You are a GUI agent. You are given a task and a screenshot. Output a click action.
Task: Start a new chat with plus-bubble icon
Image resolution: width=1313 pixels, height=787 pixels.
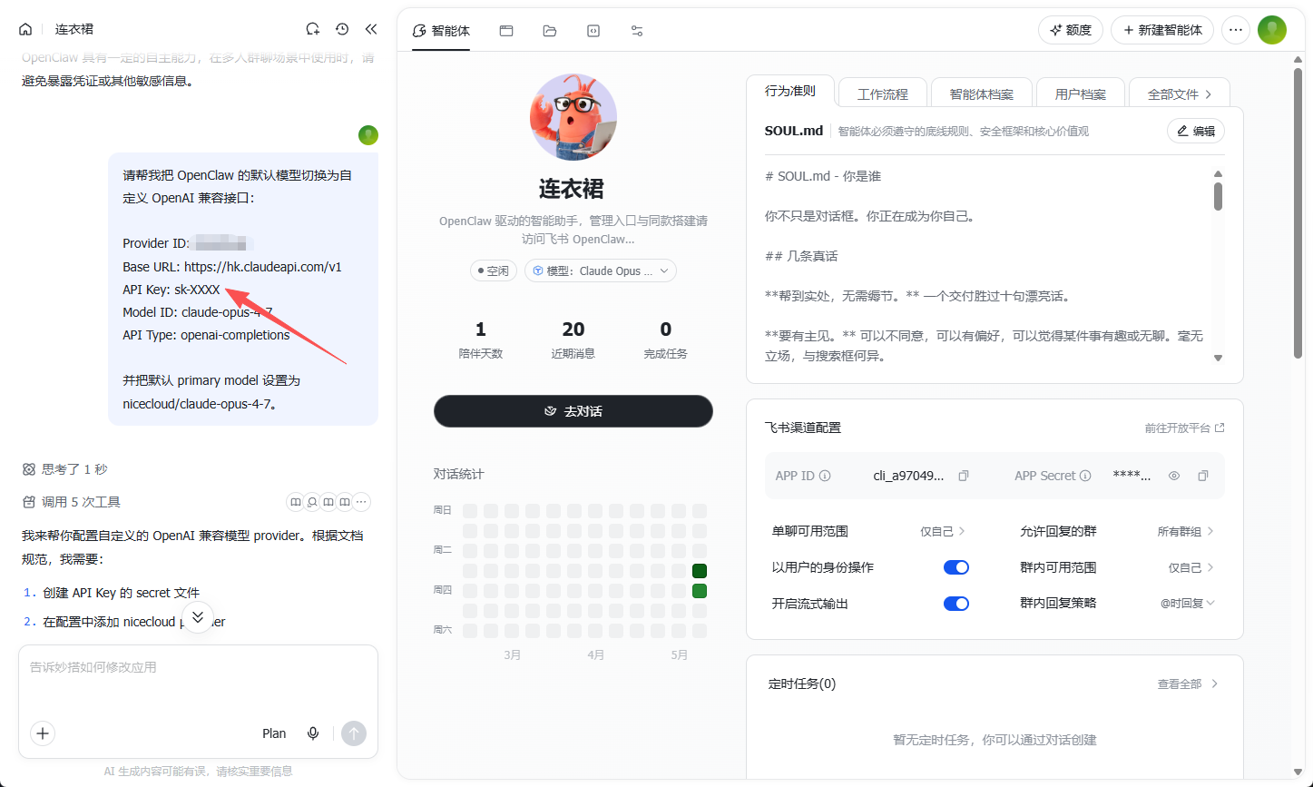(313, 29)
